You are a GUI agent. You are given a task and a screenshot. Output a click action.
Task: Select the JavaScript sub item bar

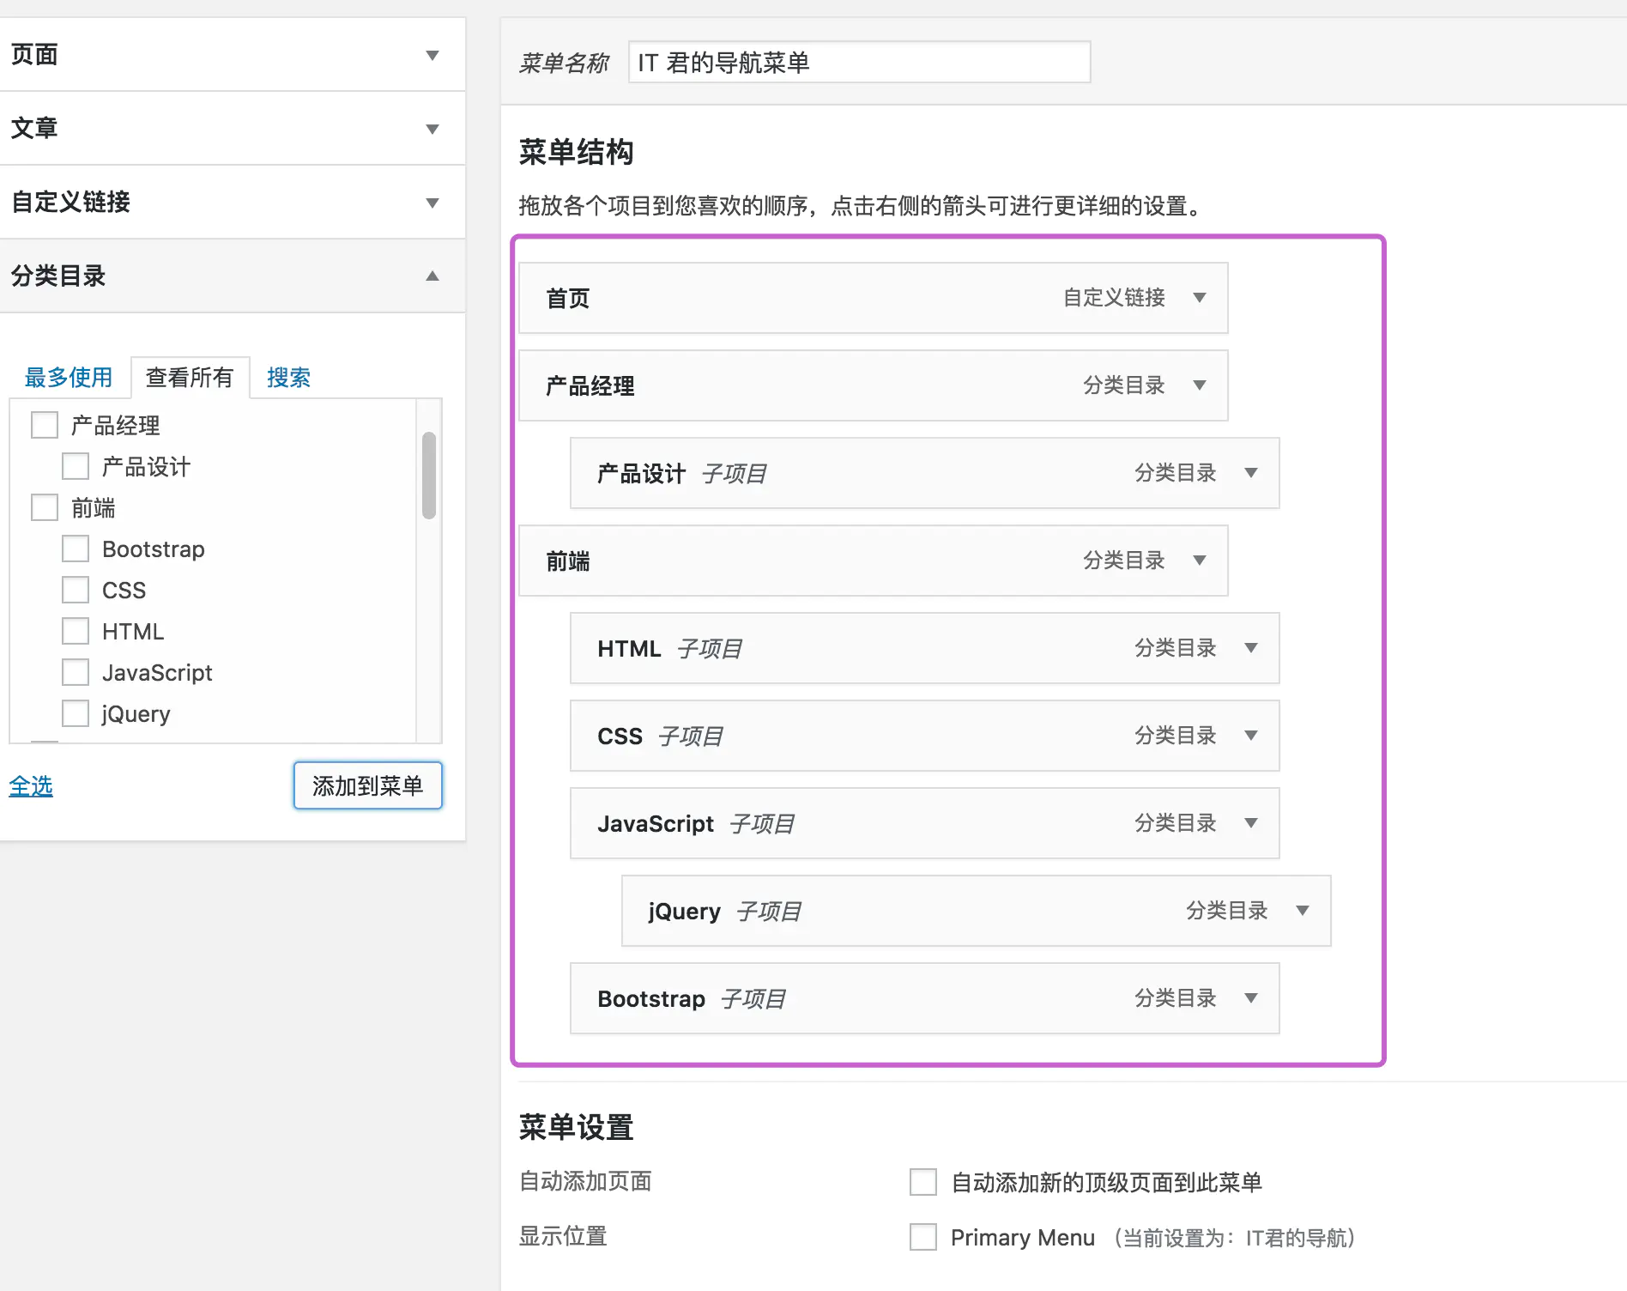point(925,823)
